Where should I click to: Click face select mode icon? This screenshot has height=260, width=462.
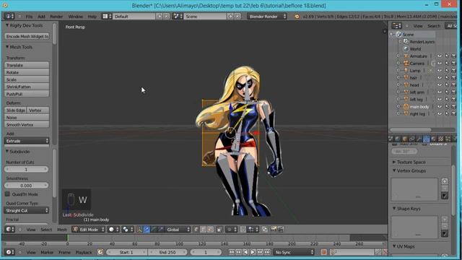click(210, 230)
